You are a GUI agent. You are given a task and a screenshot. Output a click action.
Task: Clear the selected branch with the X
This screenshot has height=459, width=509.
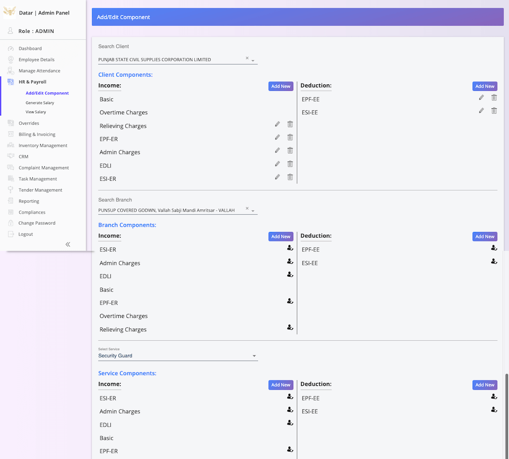[x=247, y=208]
